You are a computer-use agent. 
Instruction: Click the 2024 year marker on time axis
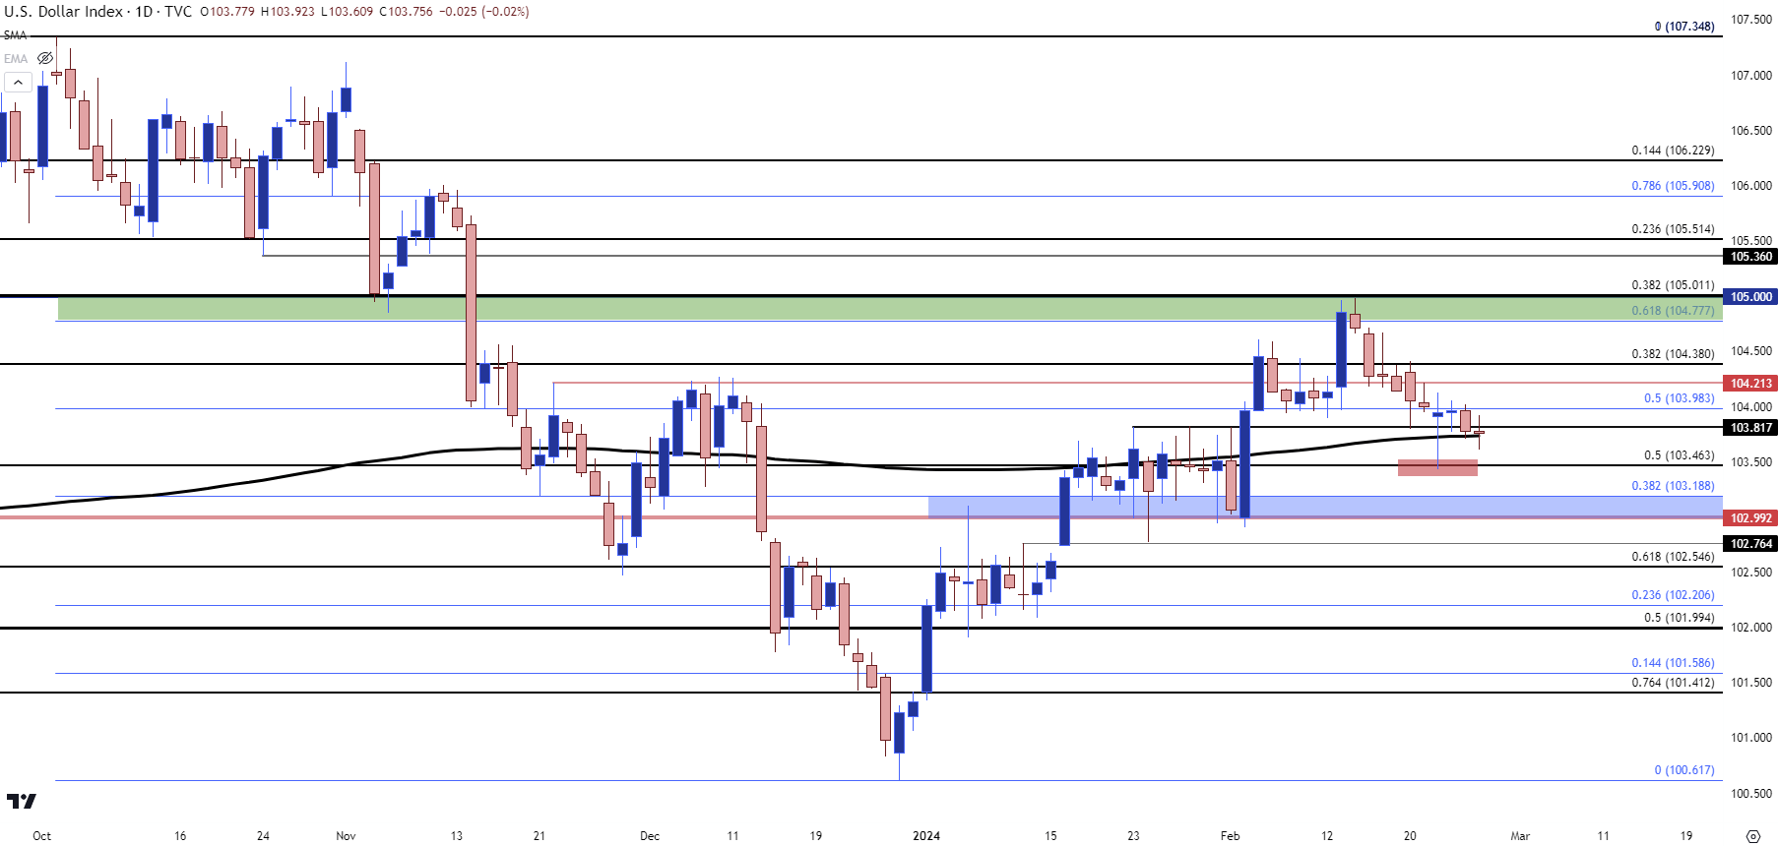point(926,836)
